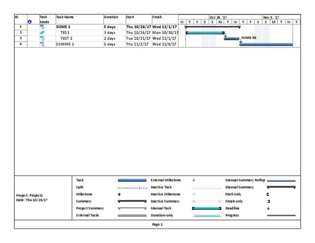Click the Start-only bracket symbol in legend

pos(268,194)
